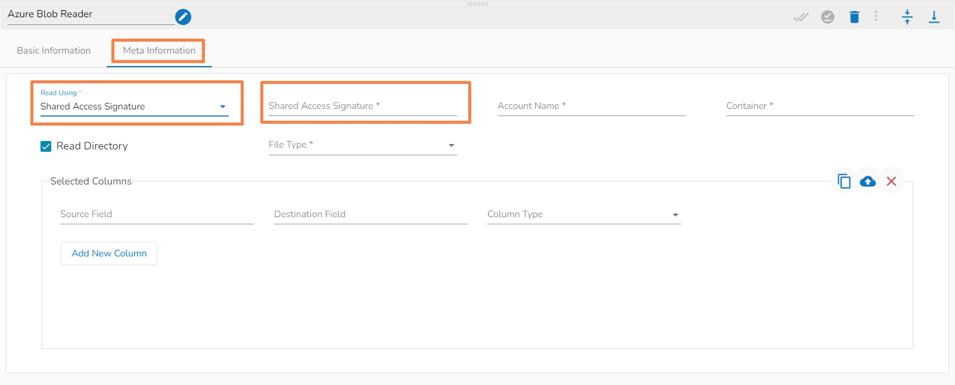The height and width of the screenshot is (385, 955).
Task: Click the gray circled checkmark icon
Action: pyautogui.click(x=828, y=17)
